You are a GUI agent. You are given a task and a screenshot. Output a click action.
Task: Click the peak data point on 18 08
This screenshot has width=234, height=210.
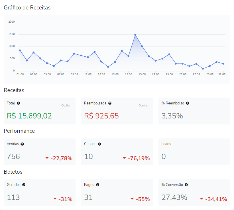click(135, 35)
